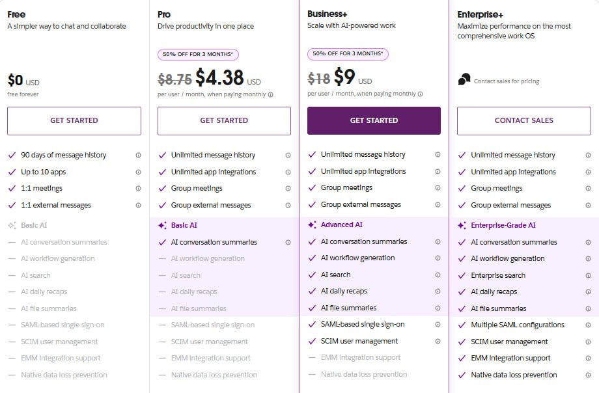Select the checkmark beside AI daily recaps in Business+
Image resolution: width=599 pixels, height=393 pixels.
pyautogui.click(x=311, y=291)
